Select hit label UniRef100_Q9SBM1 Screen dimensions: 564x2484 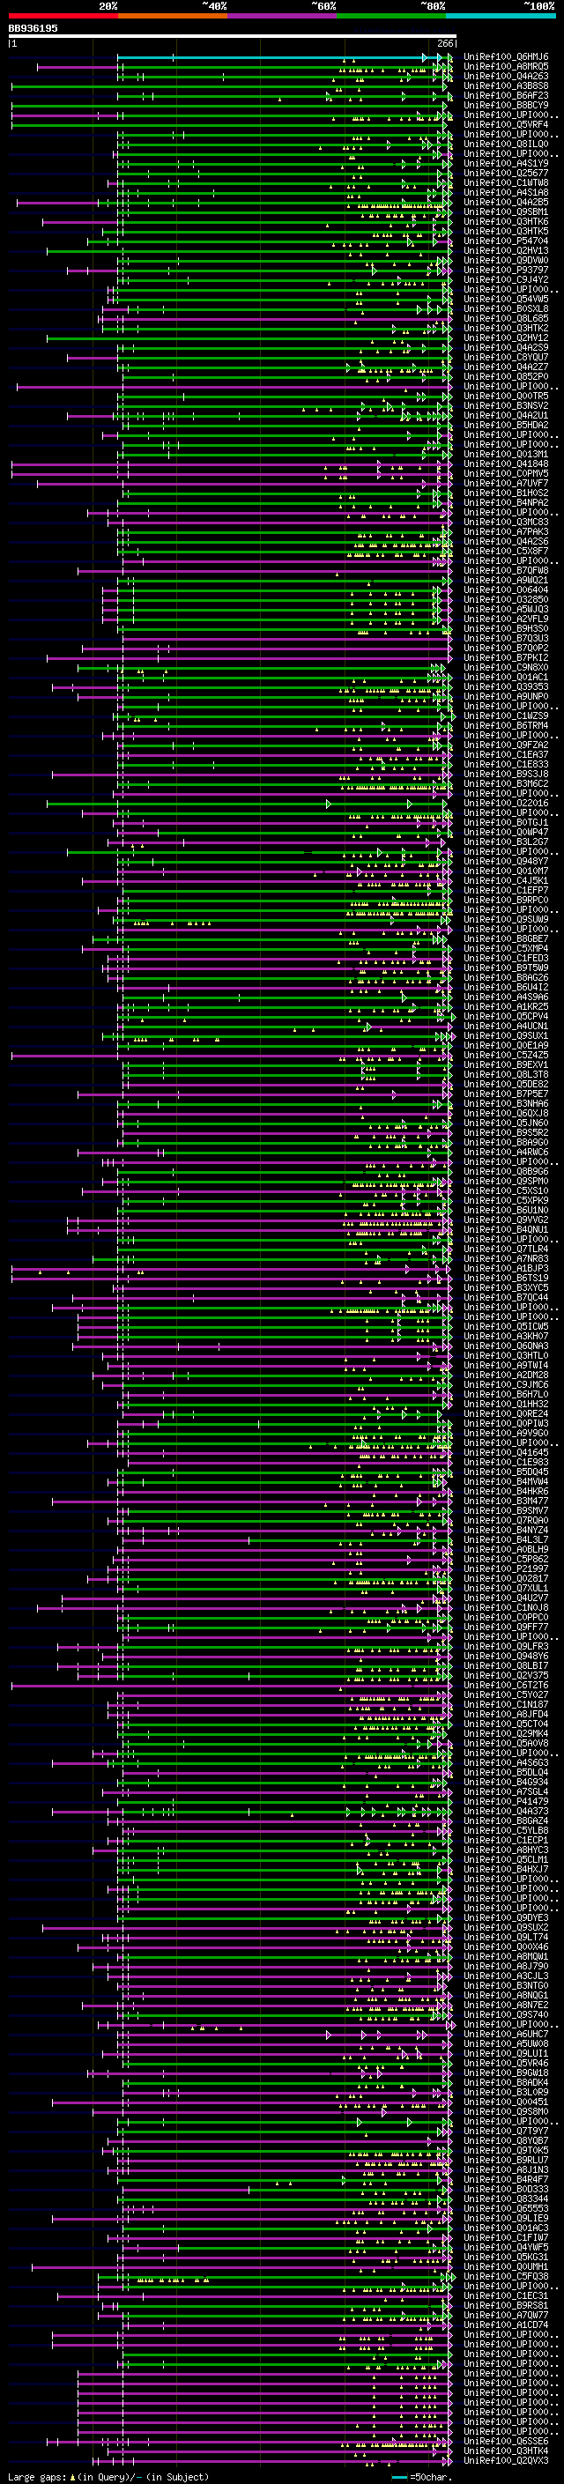(x=505, y=212)
